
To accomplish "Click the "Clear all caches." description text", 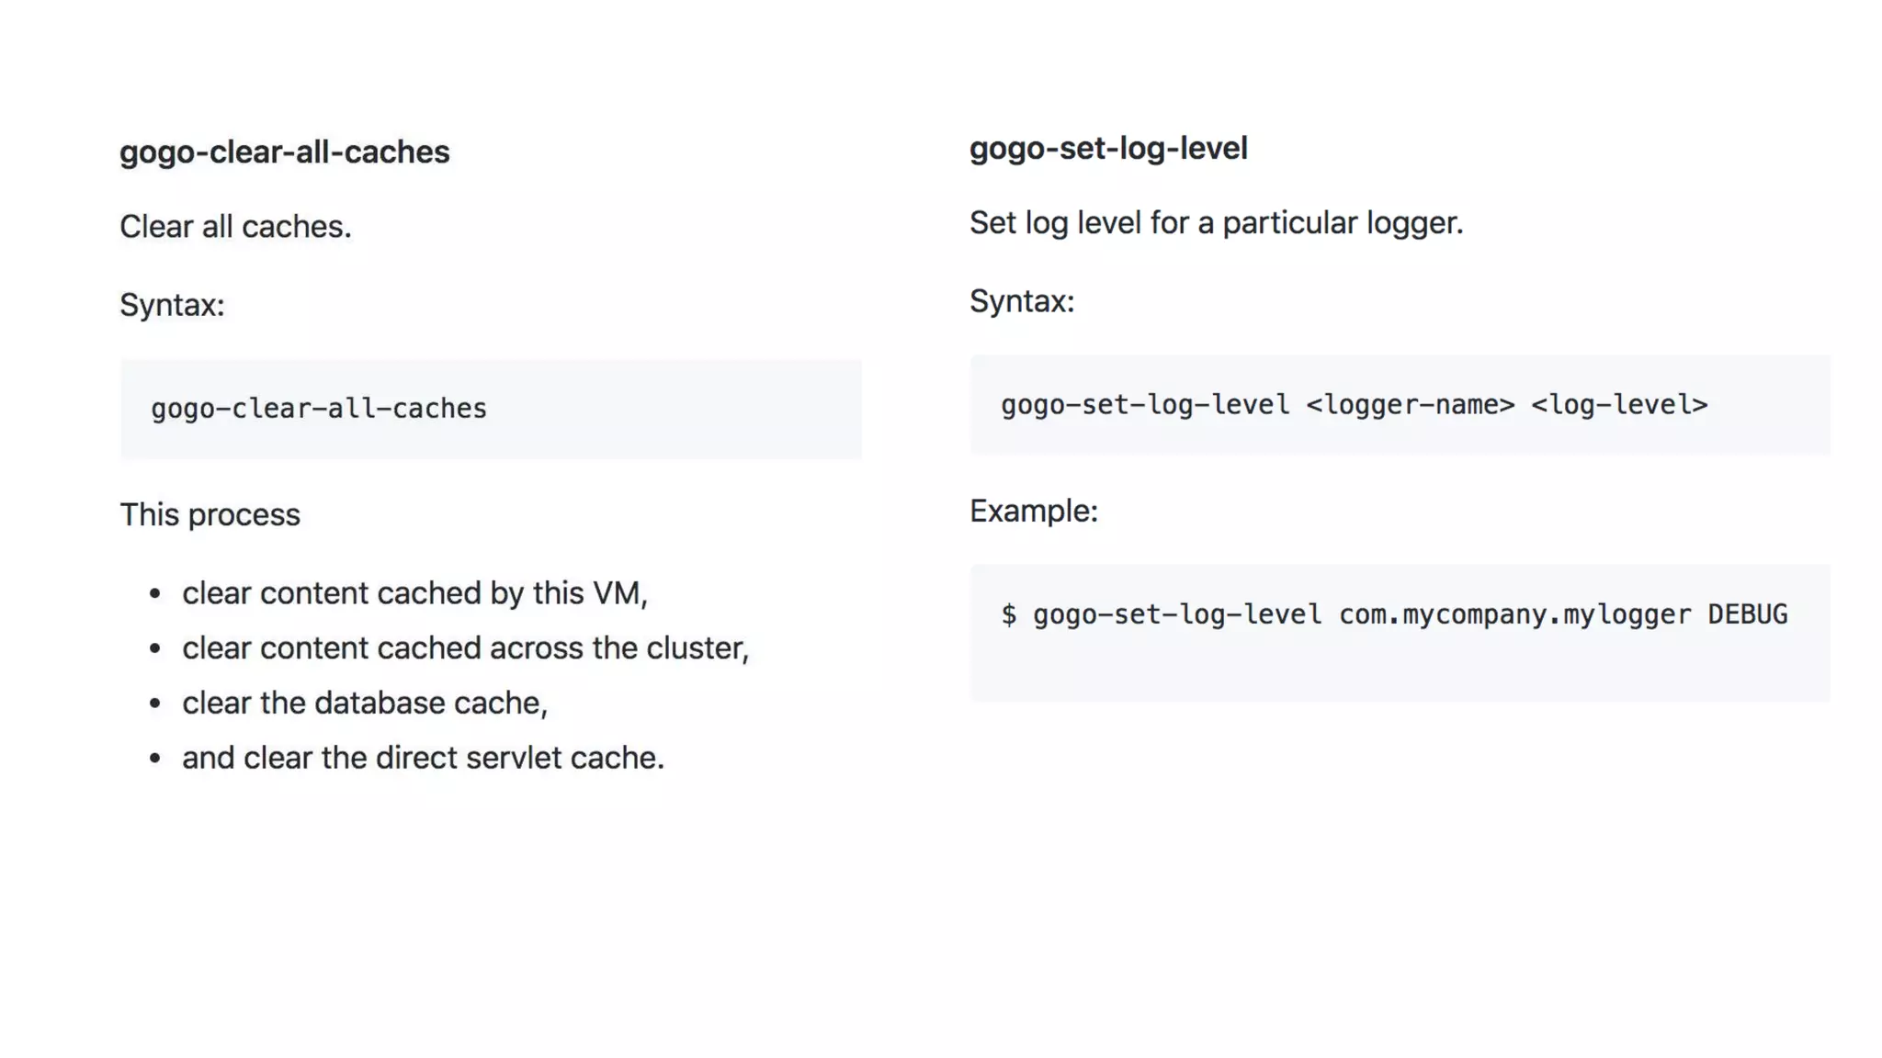I will 235,226.
